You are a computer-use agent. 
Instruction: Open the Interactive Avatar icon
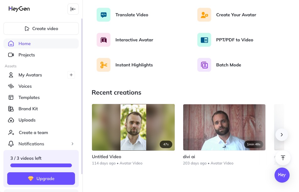[x=104, y=40]
